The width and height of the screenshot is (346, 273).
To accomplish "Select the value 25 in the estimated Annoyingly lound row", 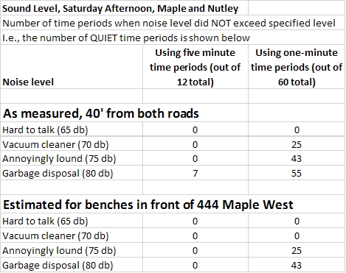I will click(x=297, y=250).
